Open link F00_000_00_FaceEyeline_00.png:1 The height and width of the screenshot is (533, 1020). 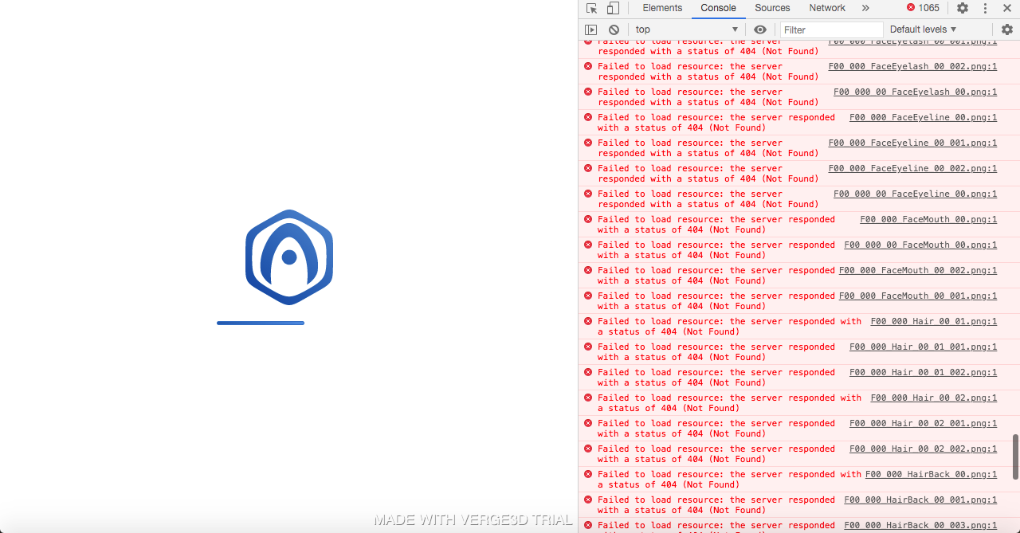[x=915, y=194]
